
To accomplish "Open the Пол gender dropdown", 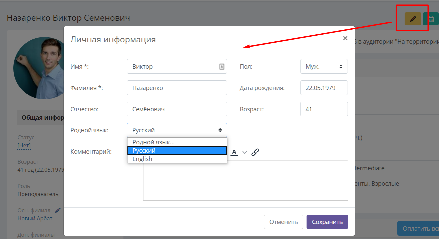I will (x=324, y=66).
